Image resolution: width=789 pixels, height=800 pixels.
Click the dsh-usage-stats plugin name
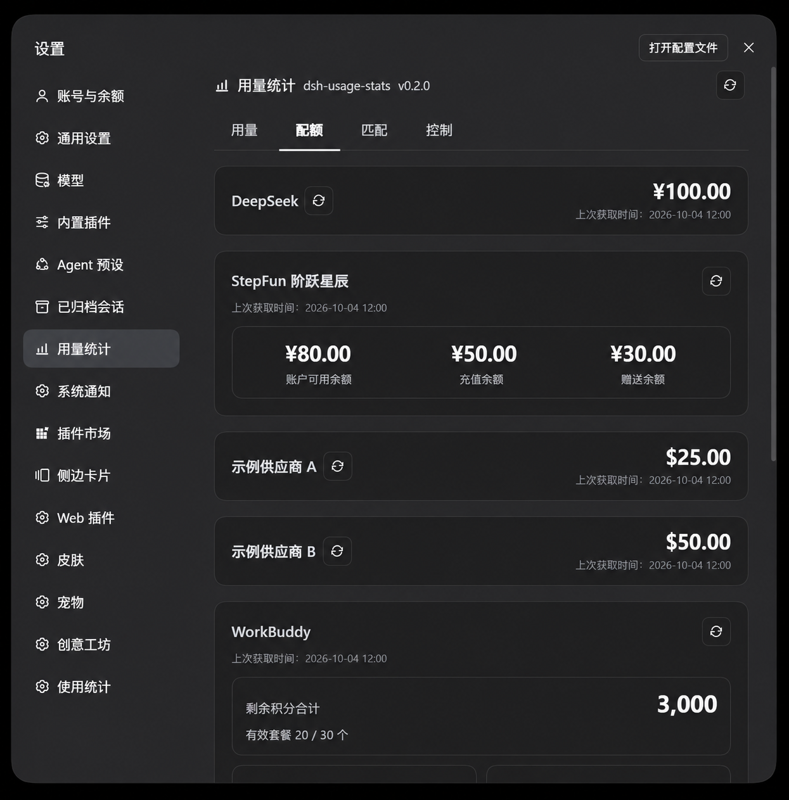(347, 86)
